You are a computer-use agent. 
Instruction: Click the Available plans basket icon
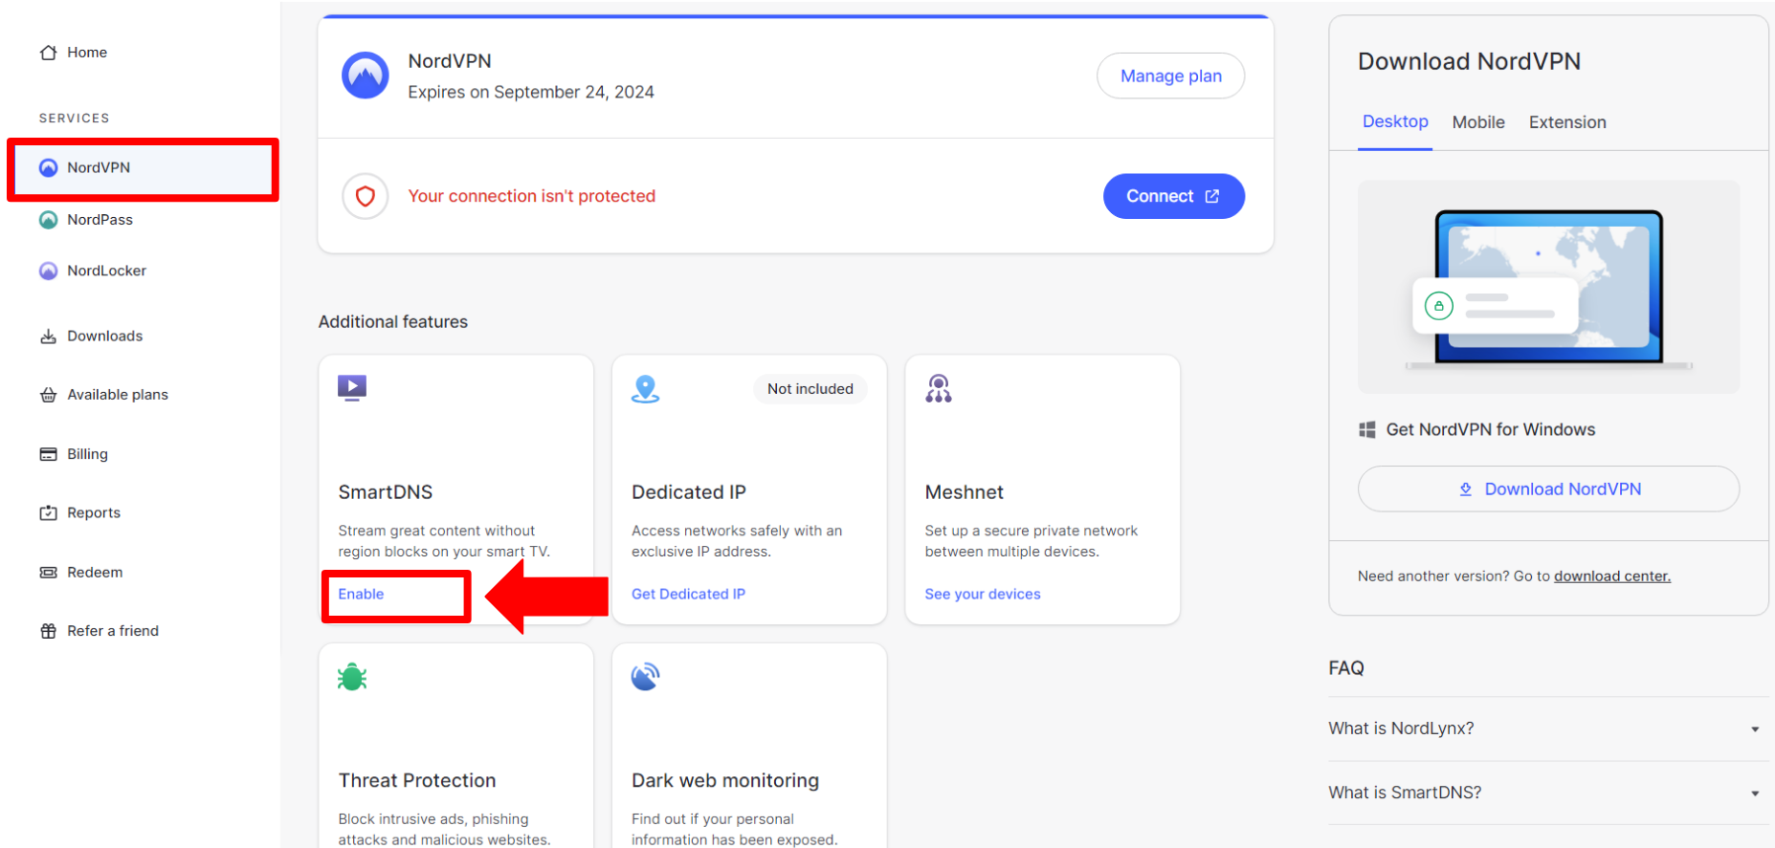[48, 395]
